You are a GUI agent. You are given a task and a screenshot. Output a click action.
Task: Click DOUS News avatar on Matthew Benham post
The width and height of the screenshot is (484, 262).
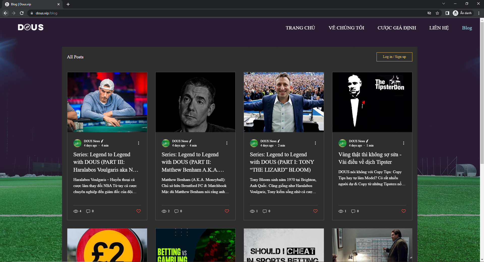point(166,143)
